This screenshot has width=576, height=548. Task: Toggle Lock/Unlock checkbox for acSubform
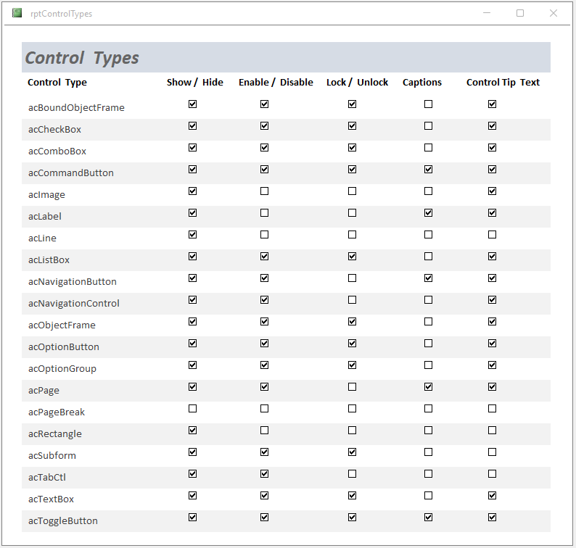[352, 452]
